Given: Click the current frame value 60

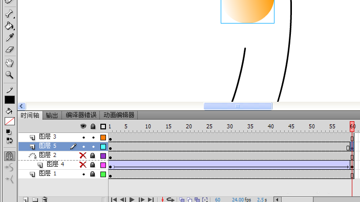Looking at the screenshot, I should [x=218, y=200].
